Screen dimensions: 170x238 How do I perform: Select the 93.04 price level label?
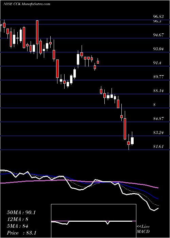pos(158,49)
